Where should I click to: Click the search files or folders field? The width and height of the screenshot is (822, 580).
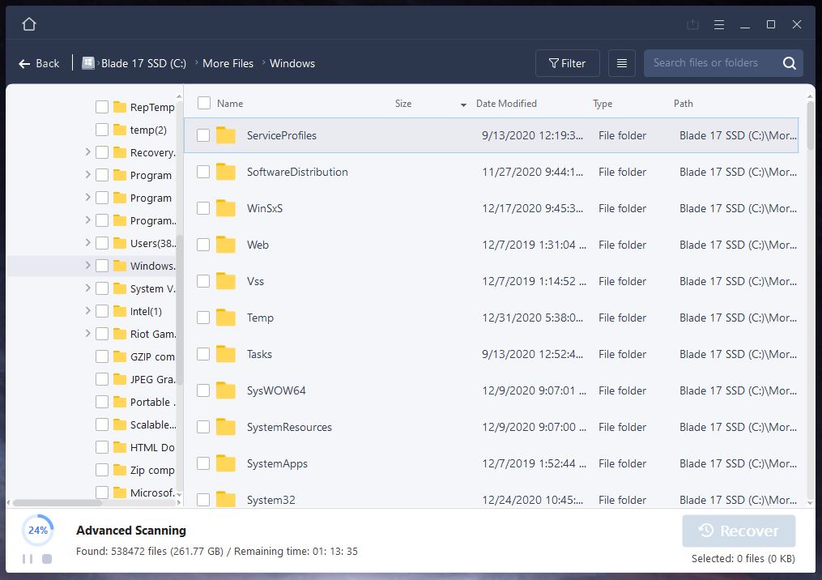coord(709,63)
